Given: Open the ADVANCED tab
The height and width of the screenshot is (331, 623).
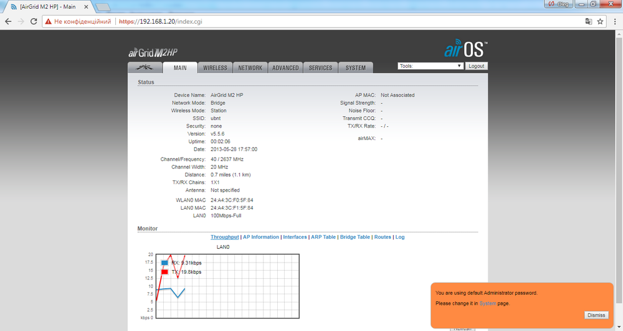Looking at the screenshot, I should [x=285, y=68].
